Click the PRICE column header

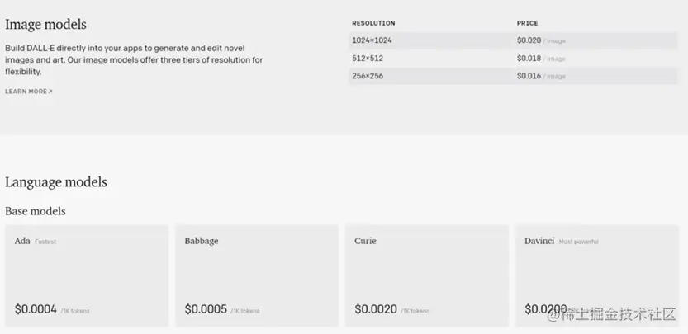tap(527, 23)
